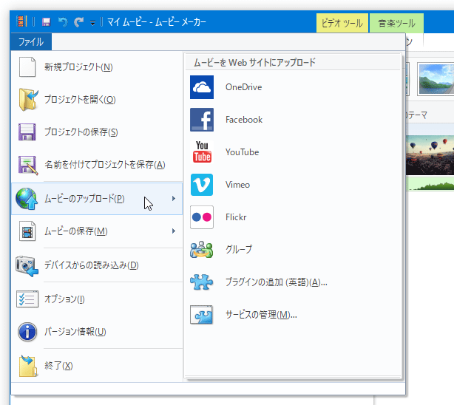
Task: Choose 名前を付けてプロジェクトを保存(A)
Action: (97, 165)
